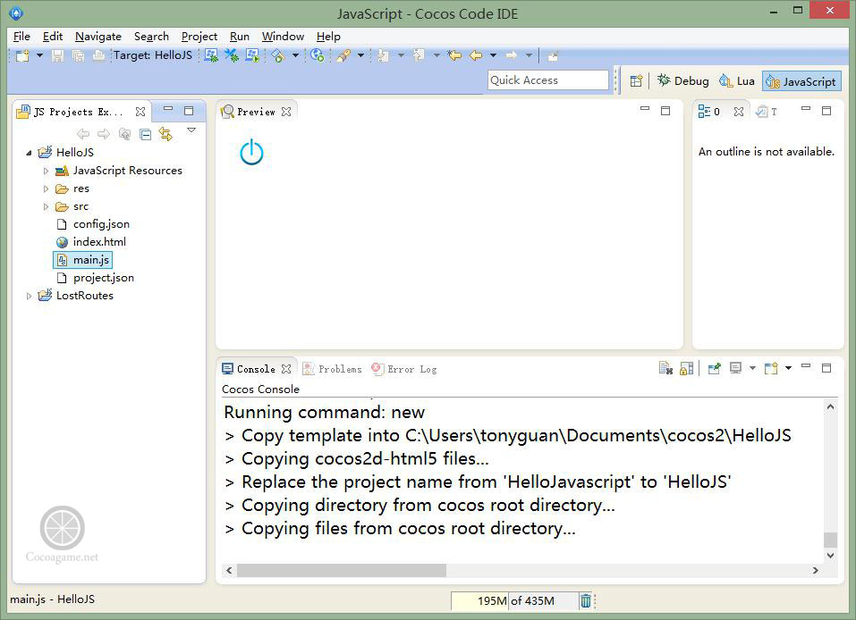The width and height of the screenshot is (856, 620).
Task: Click the 195M of 435M heap status bar
Action: pyautogui.click(x=514, y=601)
